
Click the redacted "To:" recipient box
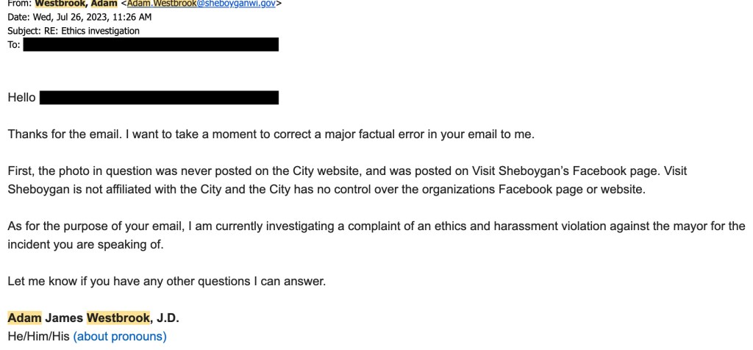[151, 44]
